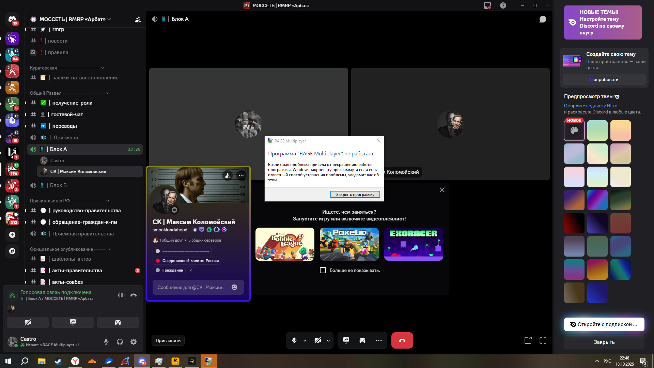
Task: Select the dark red theme swatch
Action: [x=574, y=223]
